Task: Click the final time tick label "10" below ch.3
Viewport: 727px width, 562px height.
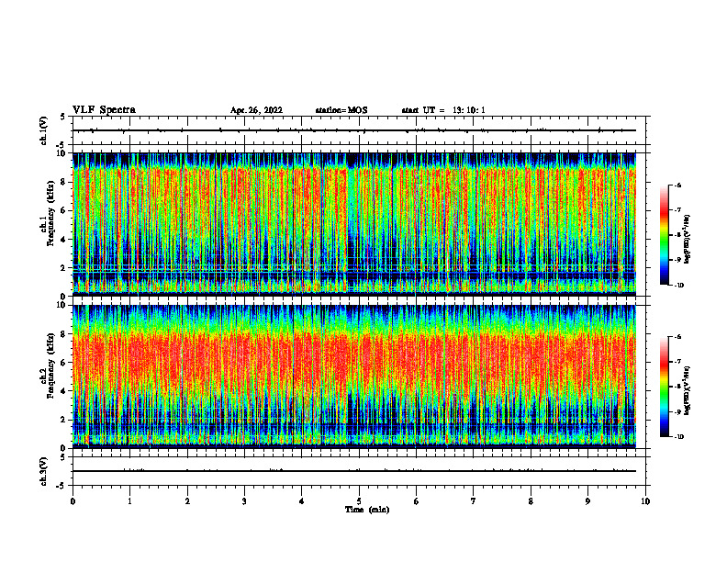Action: point(645,501)
